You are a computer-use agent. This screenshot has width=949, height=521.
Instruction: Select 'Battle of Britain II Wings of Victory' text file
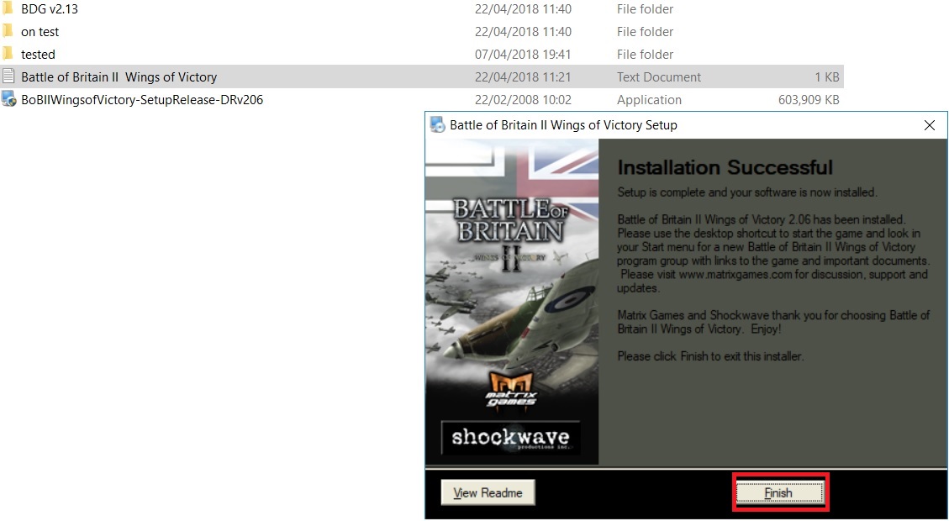(119, 76)
